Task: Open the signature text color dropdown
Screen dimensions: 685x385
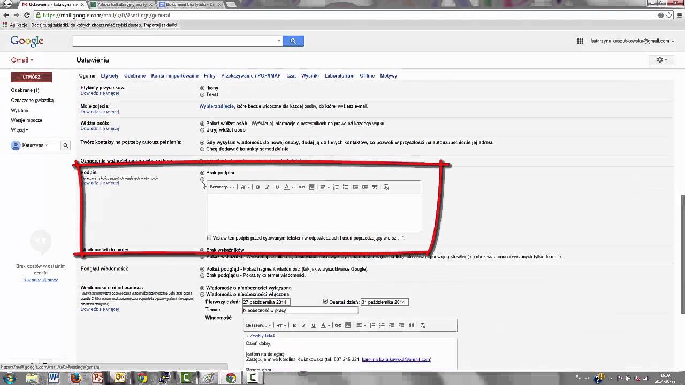Action: point(289,187)
